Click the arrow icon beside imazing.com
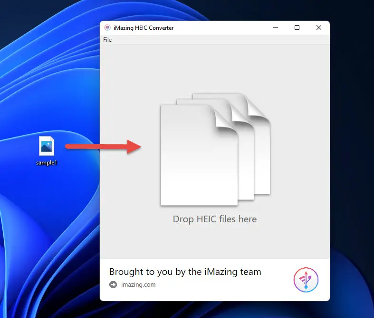 click(x=113, y=284)
